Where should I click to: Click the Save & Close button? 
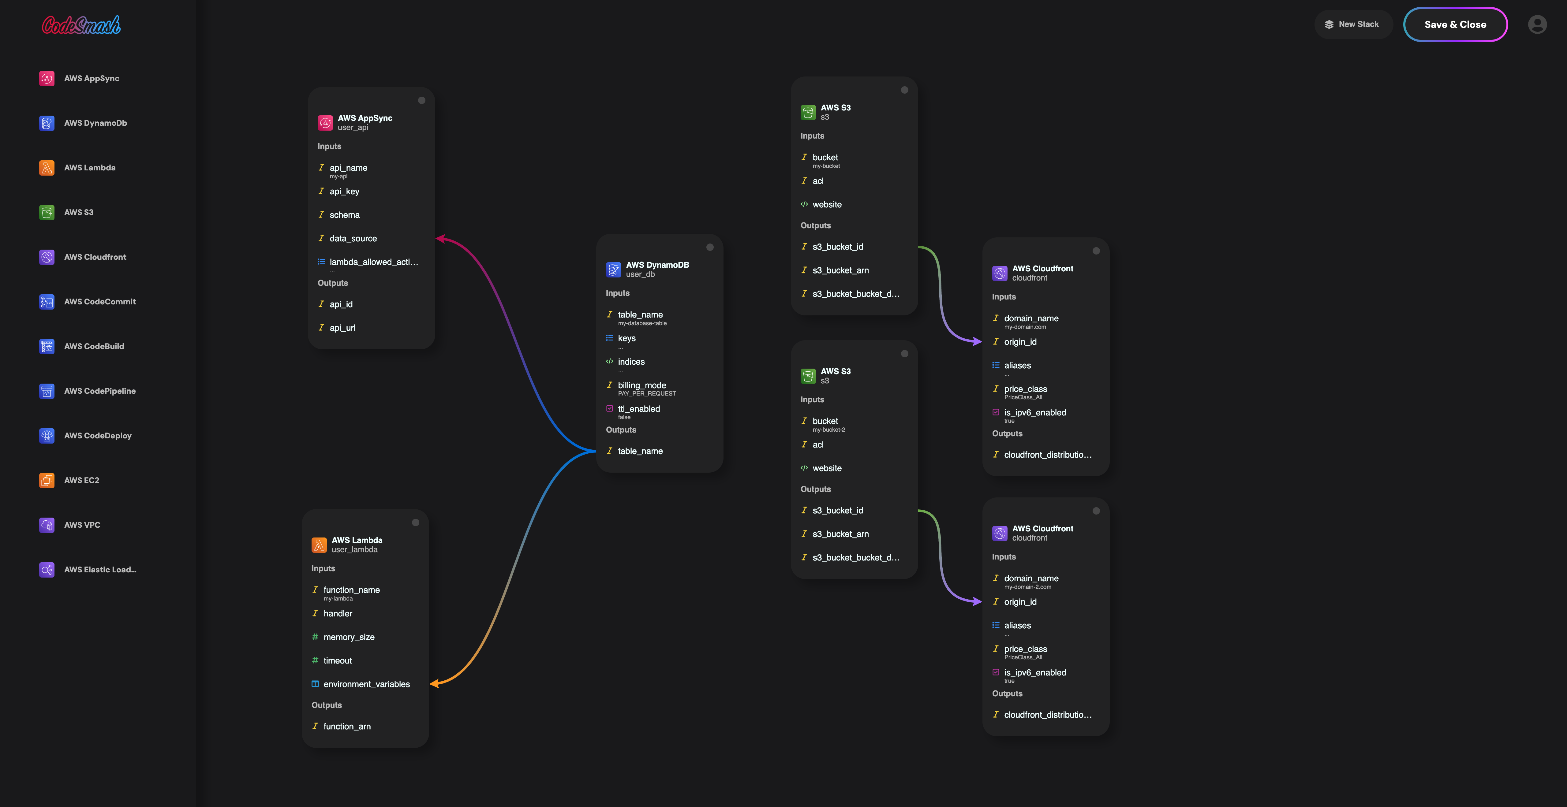point(1455,24)
